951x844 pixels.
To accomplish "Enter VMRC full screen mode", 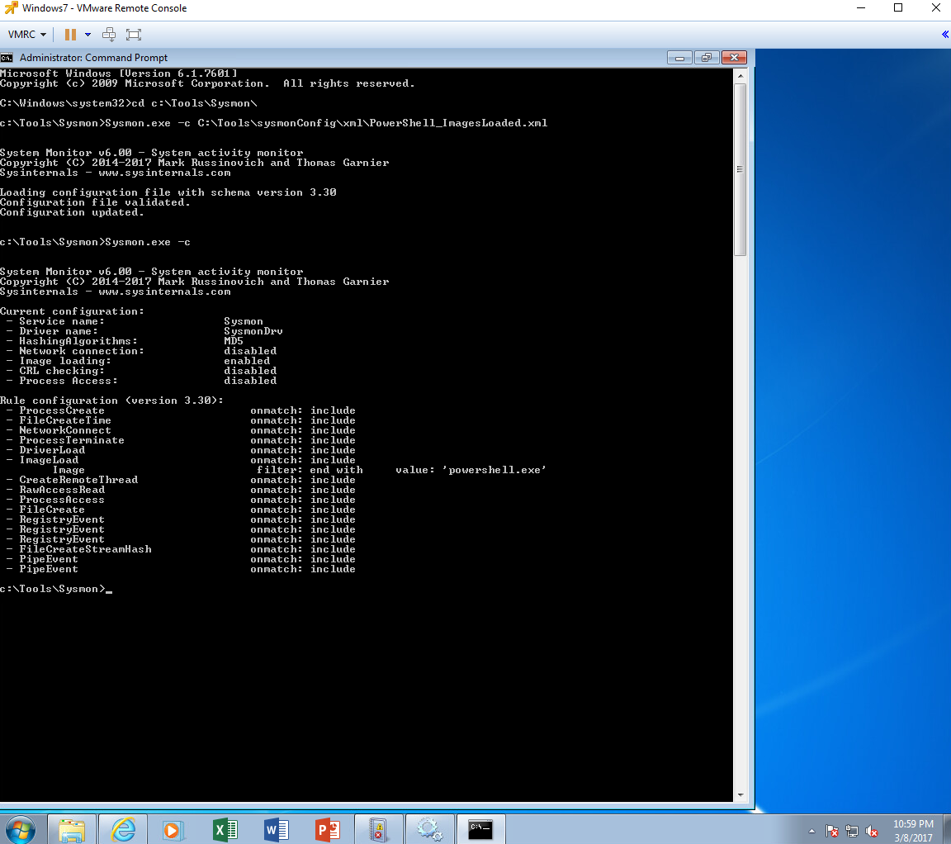I will pyautogui.click(x=134, y=35).
